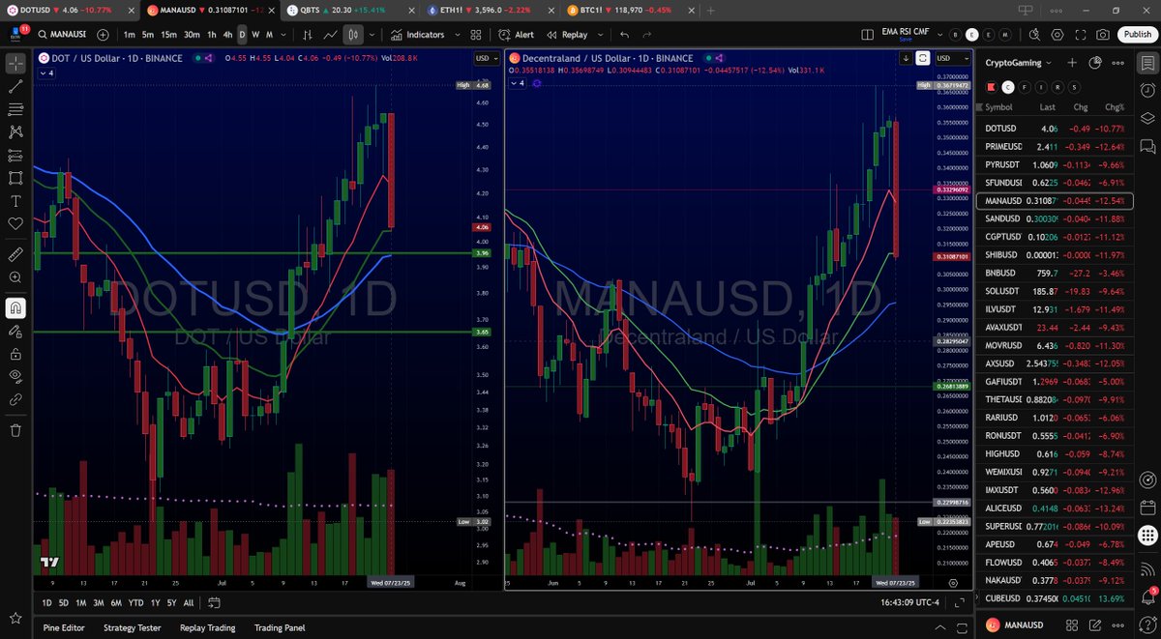The image size is (1161, 639).
Task: Click the link drawings icon in left toolbar
Action: 15,399
